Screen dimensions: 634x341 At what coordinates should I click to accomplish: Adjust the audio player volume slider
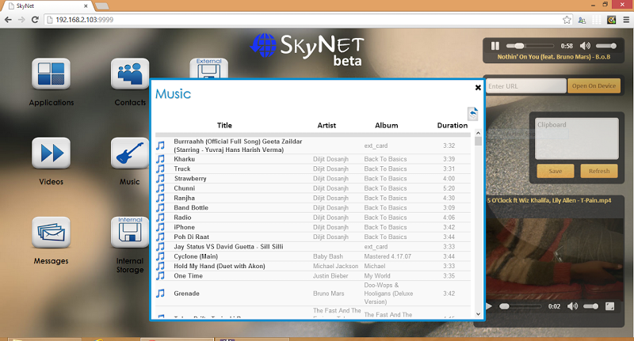606,46
